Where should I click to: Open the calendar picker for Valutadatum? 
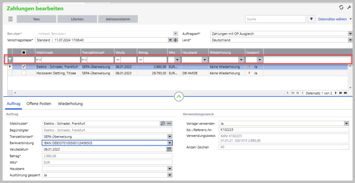169,149
